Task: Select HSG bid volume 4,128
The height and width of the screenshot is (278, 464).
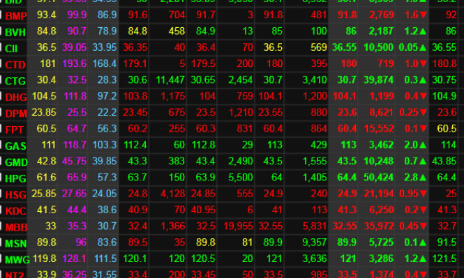Action: click(172, 194)
